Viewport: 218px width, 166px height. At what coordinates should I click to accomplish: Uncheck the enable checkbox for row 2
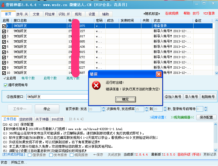tap(4, 31)
